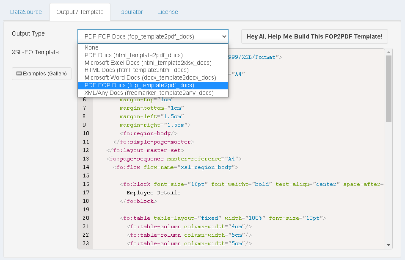
Task: Click the editor scrollbar up arrow
Action: pyautogui.click(x=388, y=52)
